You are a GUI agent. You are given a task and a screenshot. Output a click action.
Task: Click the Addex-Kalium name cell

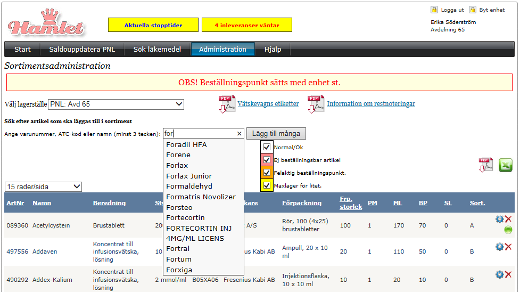(52, 280)
